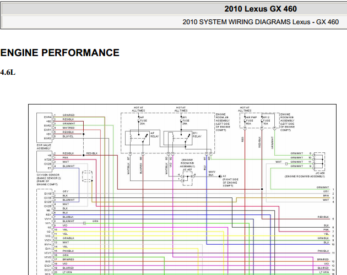Click the 'WHT' label left of J/C A58
This screenshot has height=275, width=347.
coord(278,162)
